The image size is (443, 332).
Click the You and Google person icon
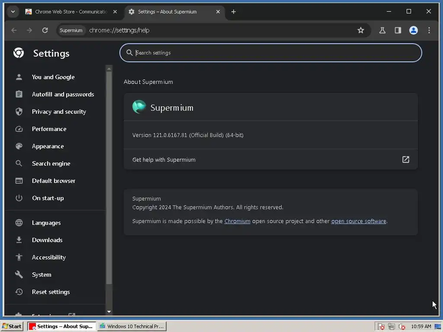click(x=19, y=77)
